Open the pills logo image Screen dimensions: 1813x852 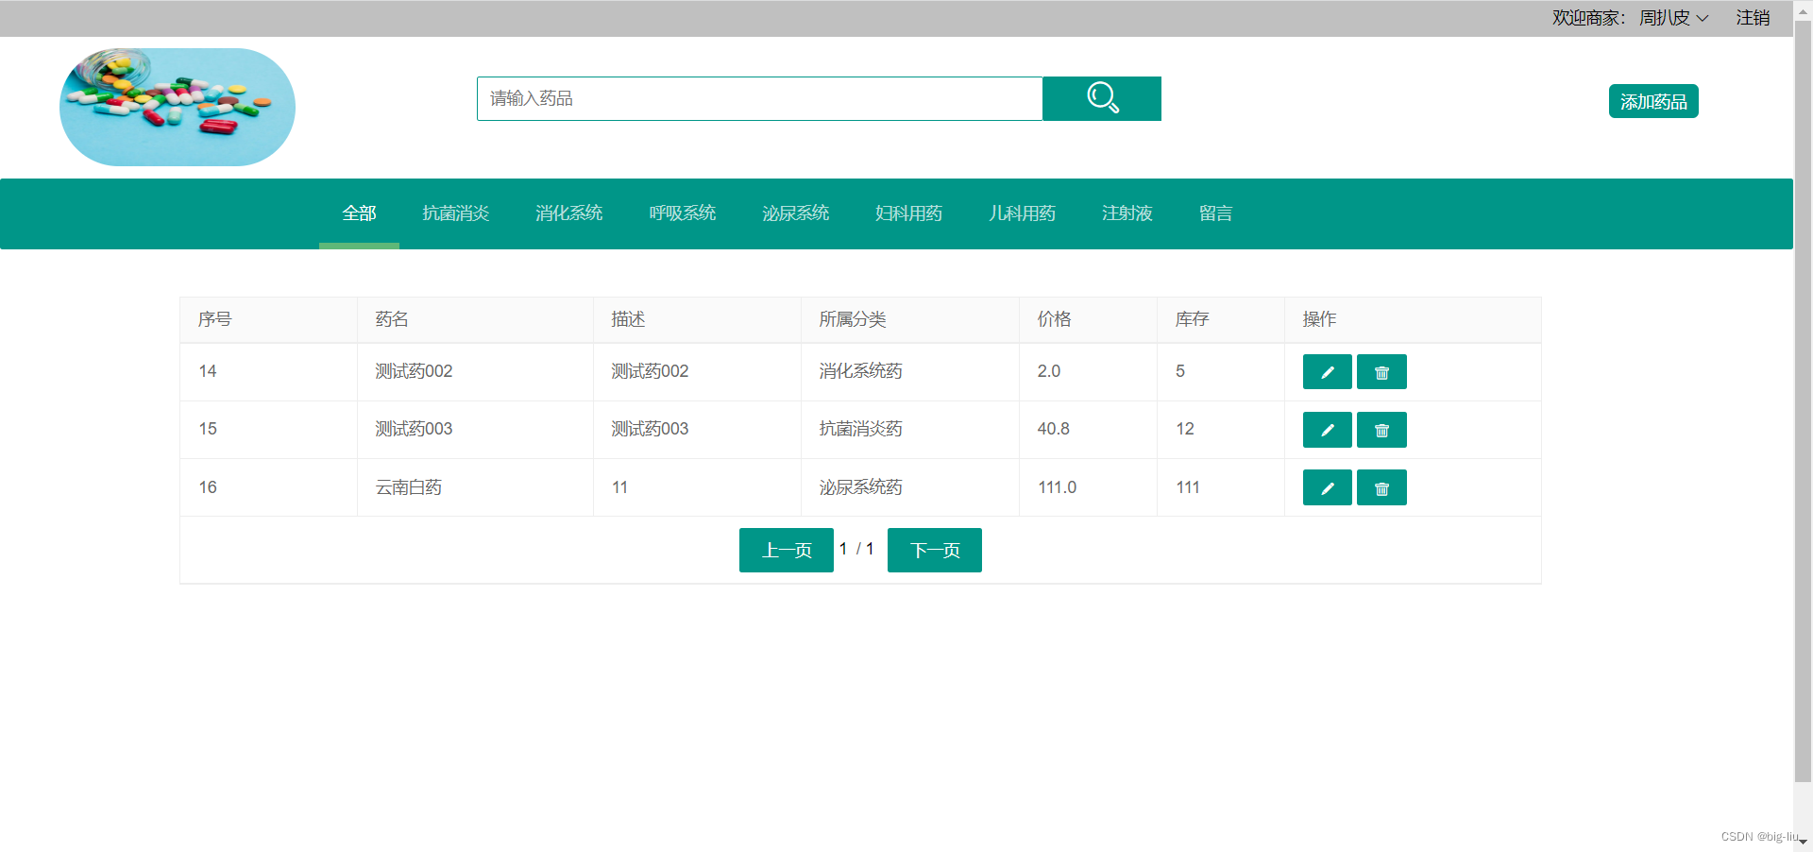(178, 107)
